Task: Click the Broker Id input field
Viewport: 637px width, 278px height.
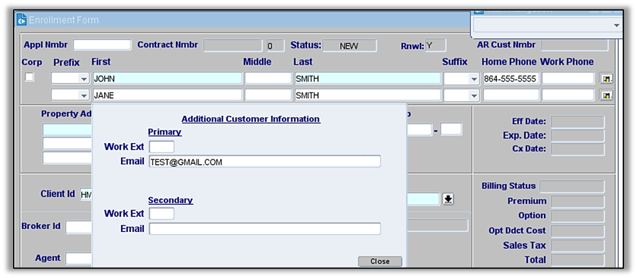Action: click(x=79, y=226)
